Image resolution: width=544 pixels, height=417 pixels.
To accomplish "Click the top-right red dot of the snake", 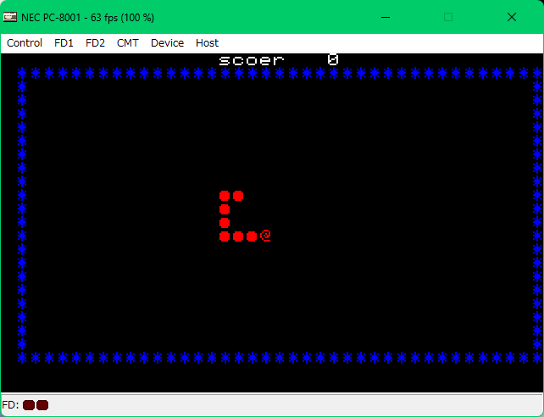I will pyautogui.click(x=238, y=196).
